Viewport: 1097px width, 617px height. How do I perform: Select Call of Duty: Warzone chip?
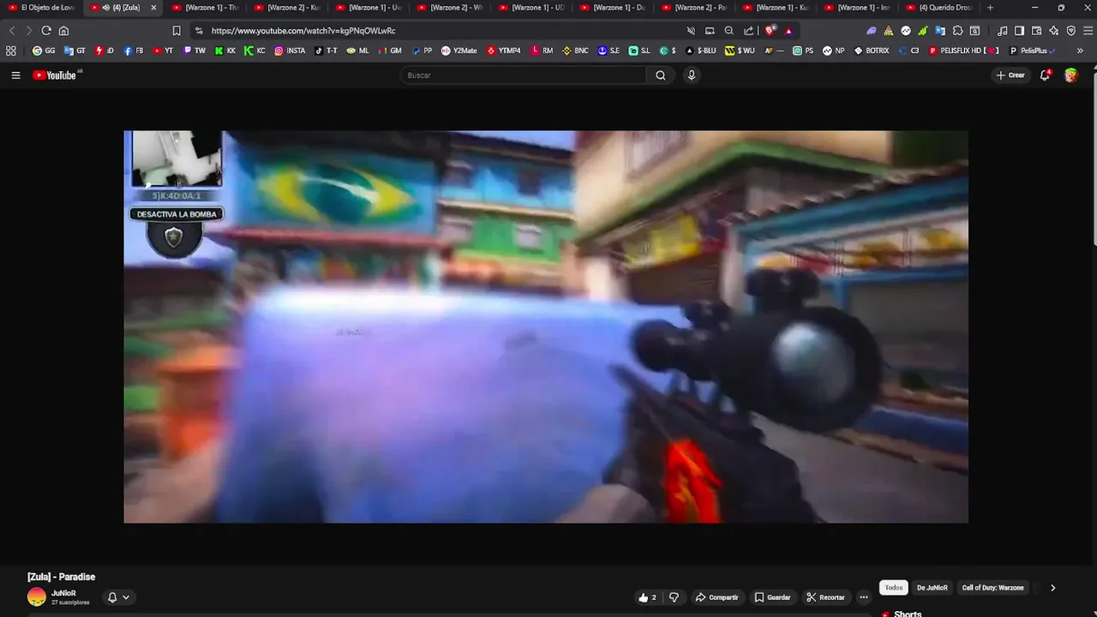coord(992,588)
